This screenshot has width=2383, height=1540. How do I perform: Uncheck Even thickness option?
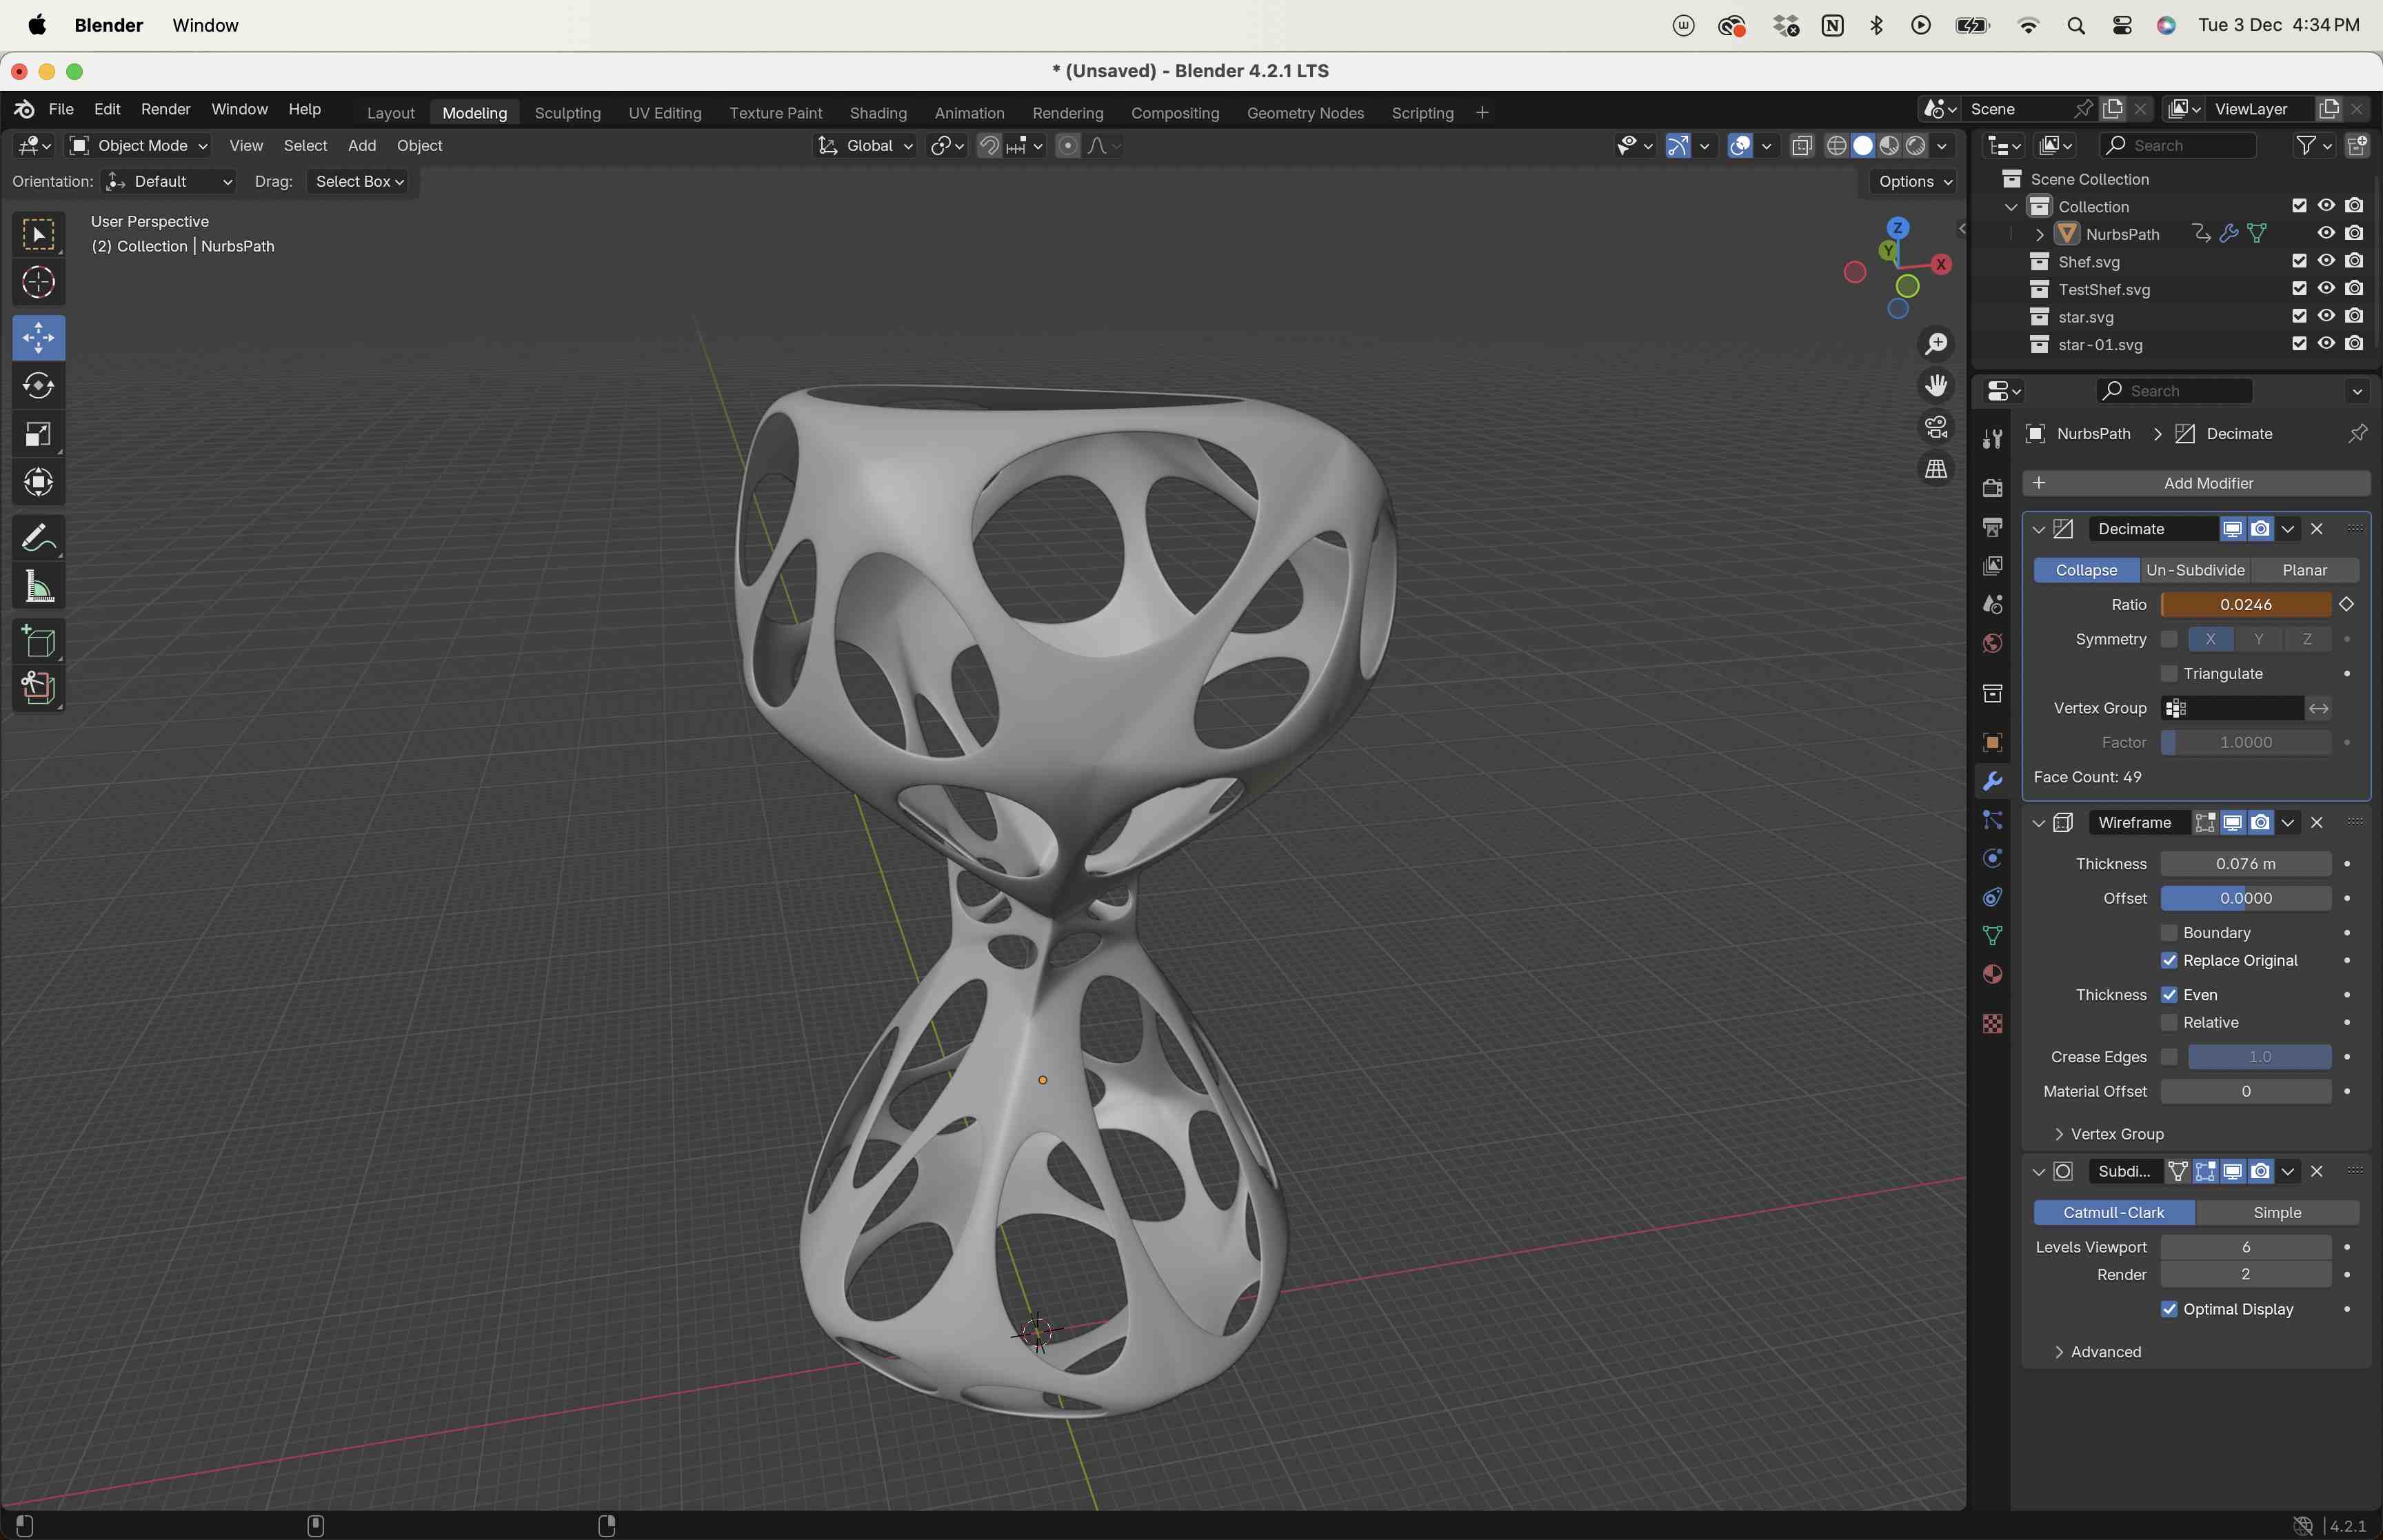tap(2168, 995)
